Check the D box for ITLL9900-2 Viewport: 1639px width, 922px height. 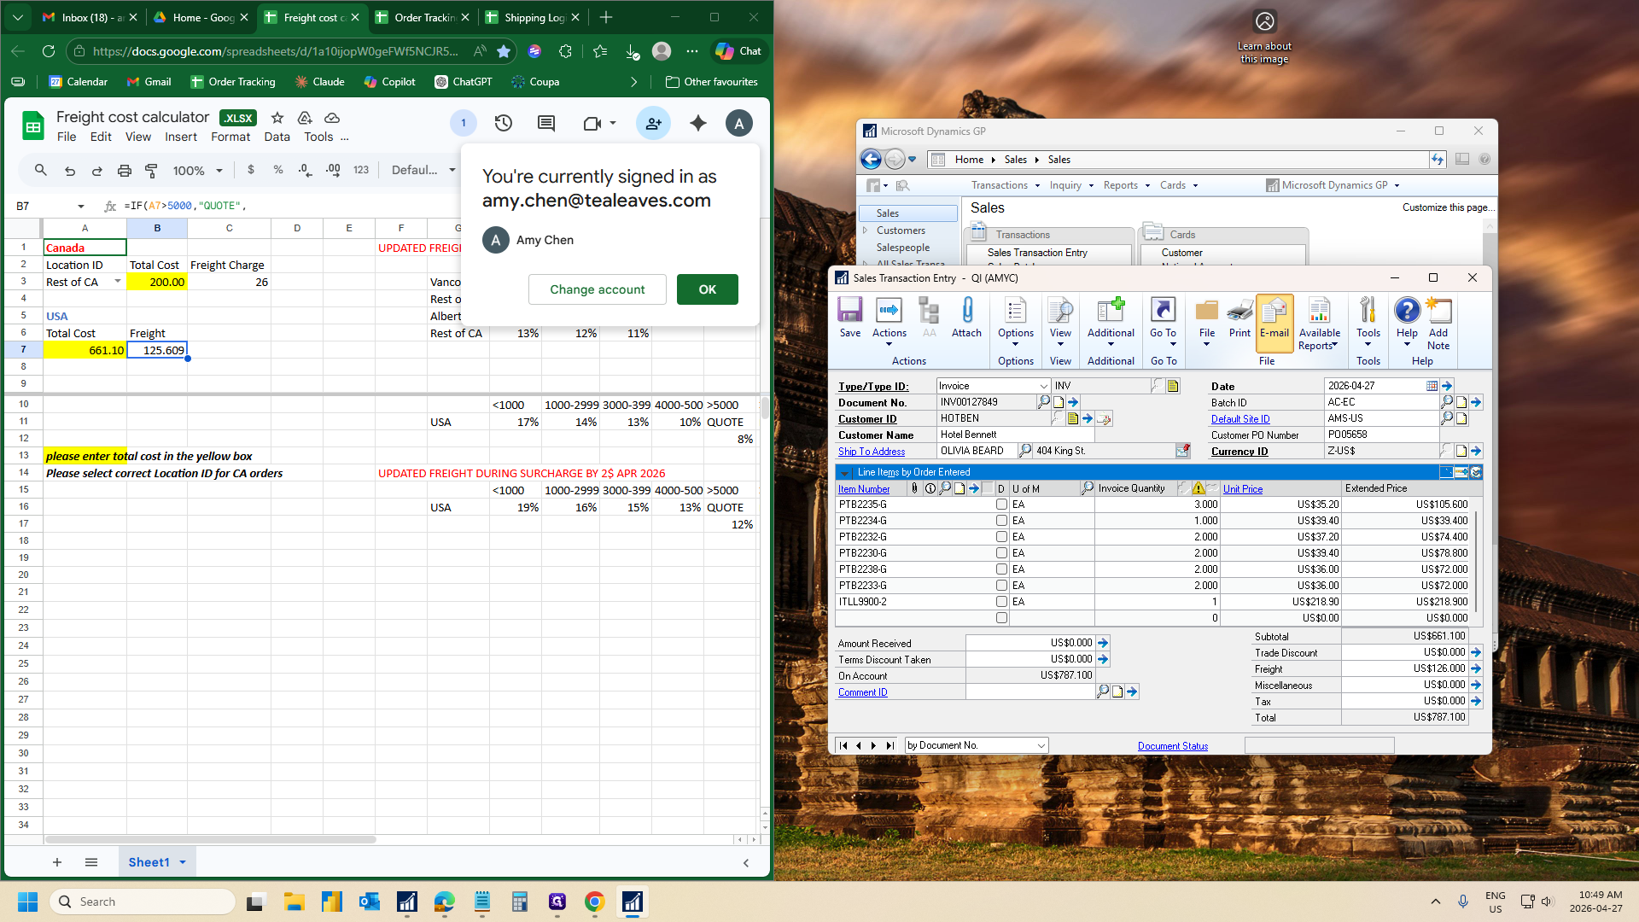click(x=1001, y=602)
